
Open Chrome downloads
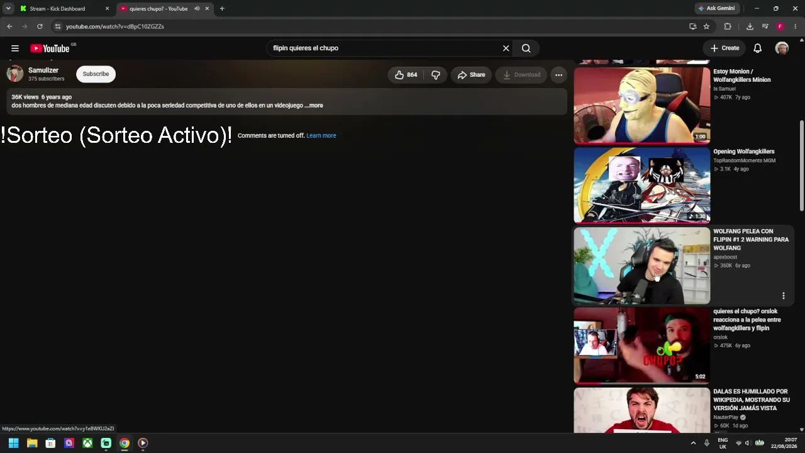tap(750, 26)
